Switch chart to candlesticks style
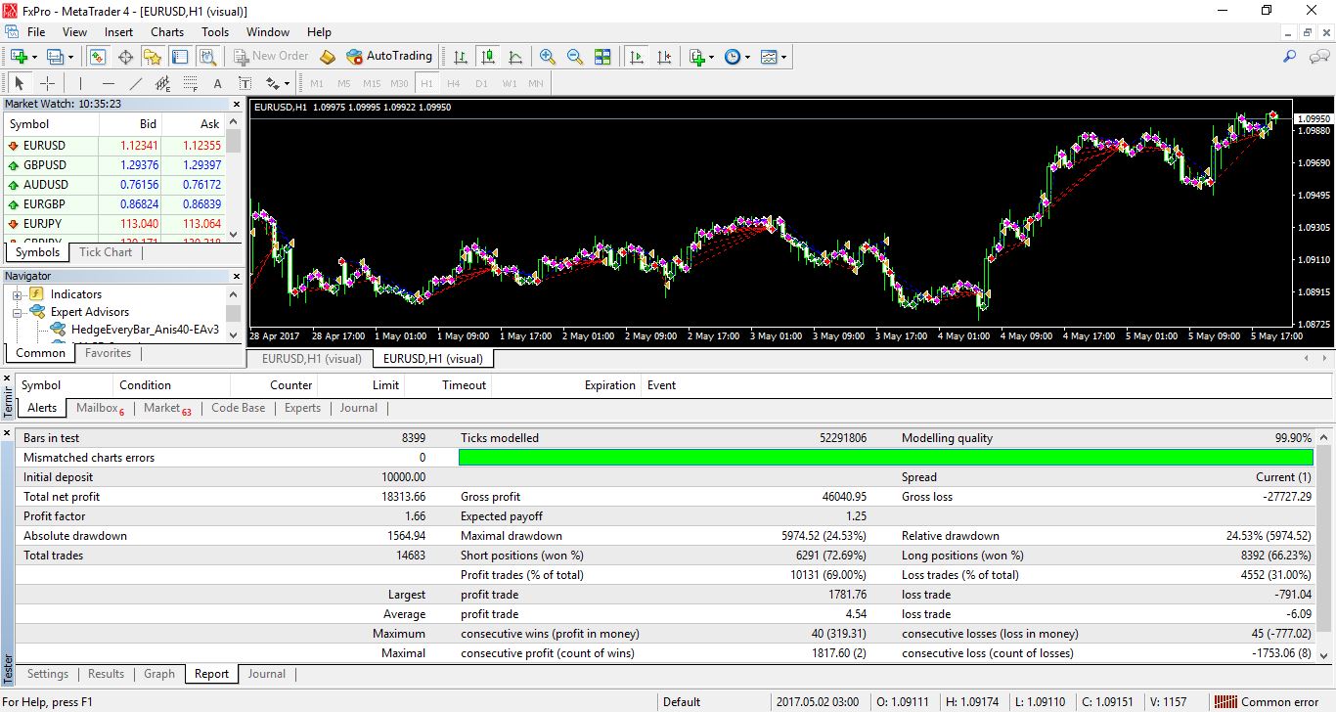Screen dimensions: 1336x712 (488, 57)
